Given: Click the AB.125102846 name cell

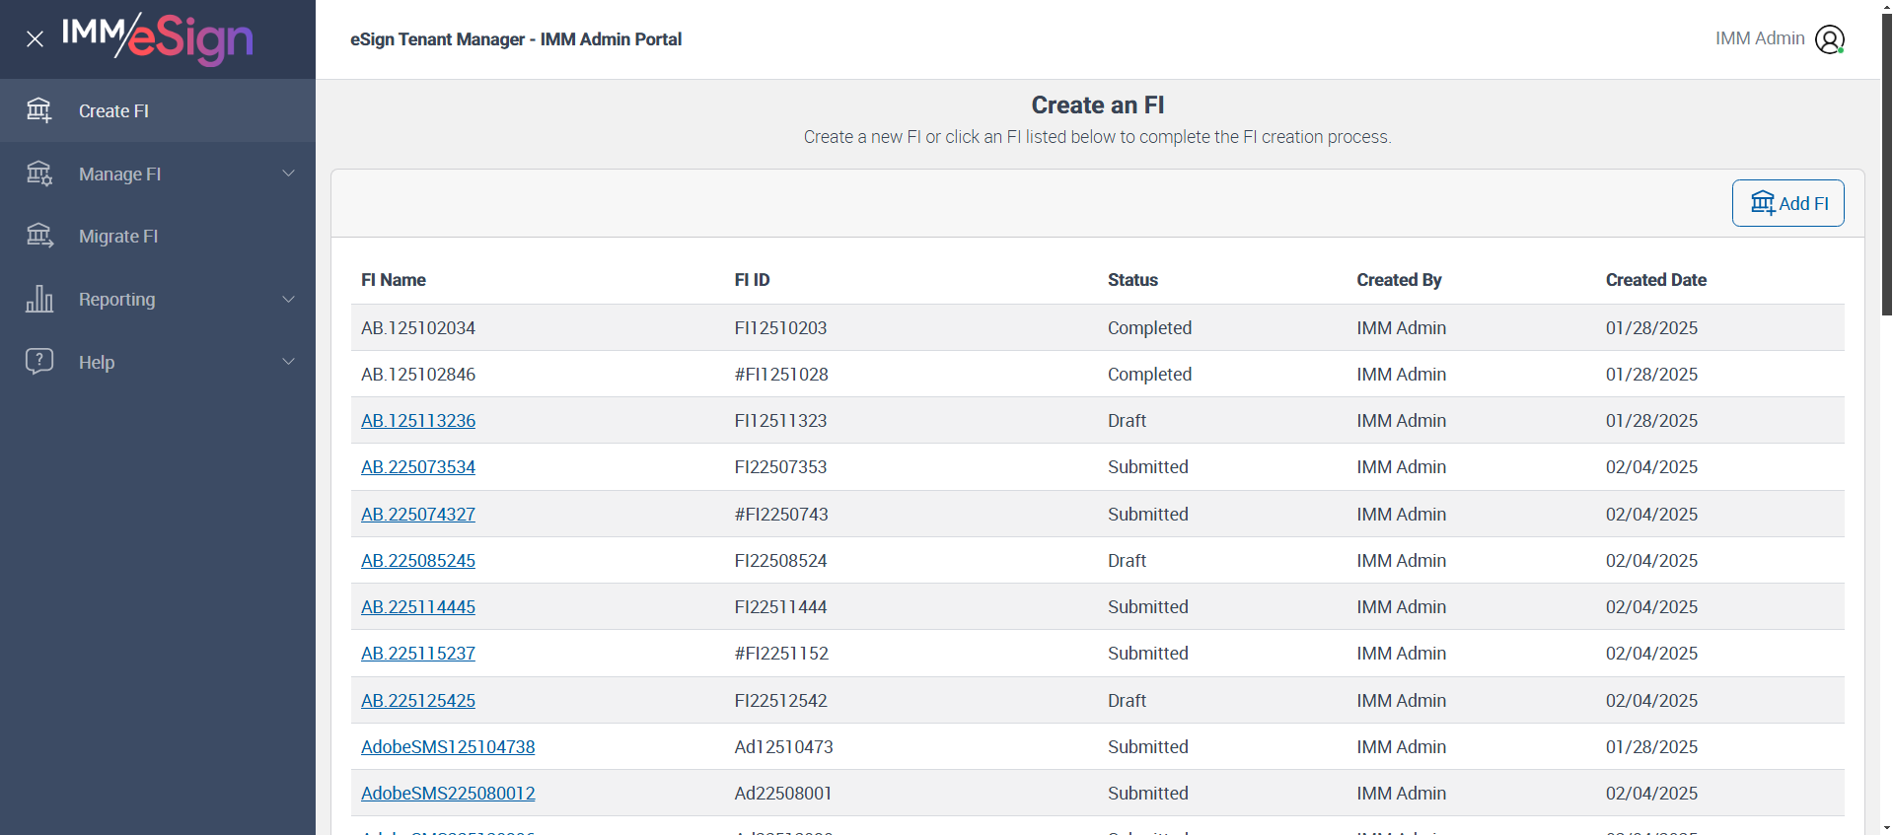Looking at the screenshot, I should pos(418,375).
